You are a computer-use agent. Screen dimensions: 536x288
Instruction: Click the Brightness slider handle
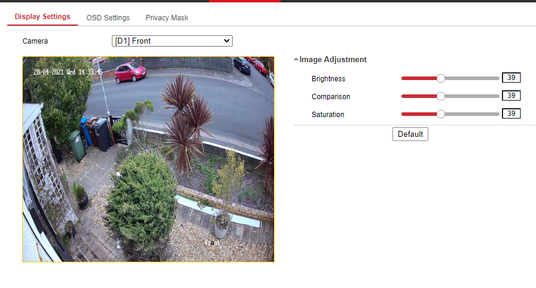(x=441, y=78)
